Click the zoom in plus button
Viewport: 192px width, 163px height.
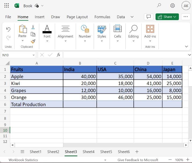pos(188,160)
